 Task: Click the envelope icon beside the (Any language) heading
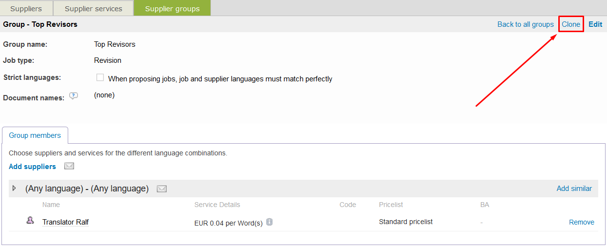[x=162, y=189]
